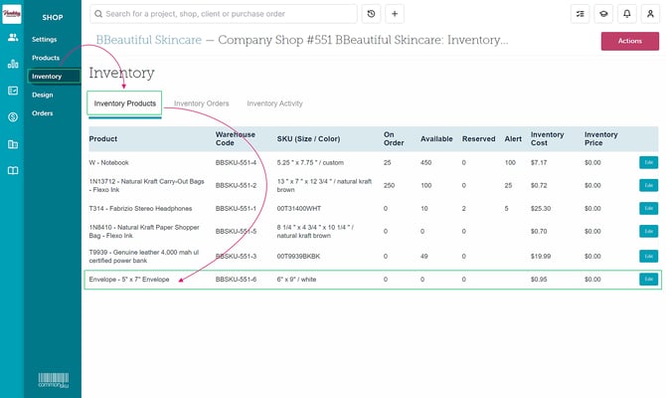The width and height of the screenshot is (666, 398).
Task: Click warehouse code BBSKU-551-6
Action: coord(236,280)
